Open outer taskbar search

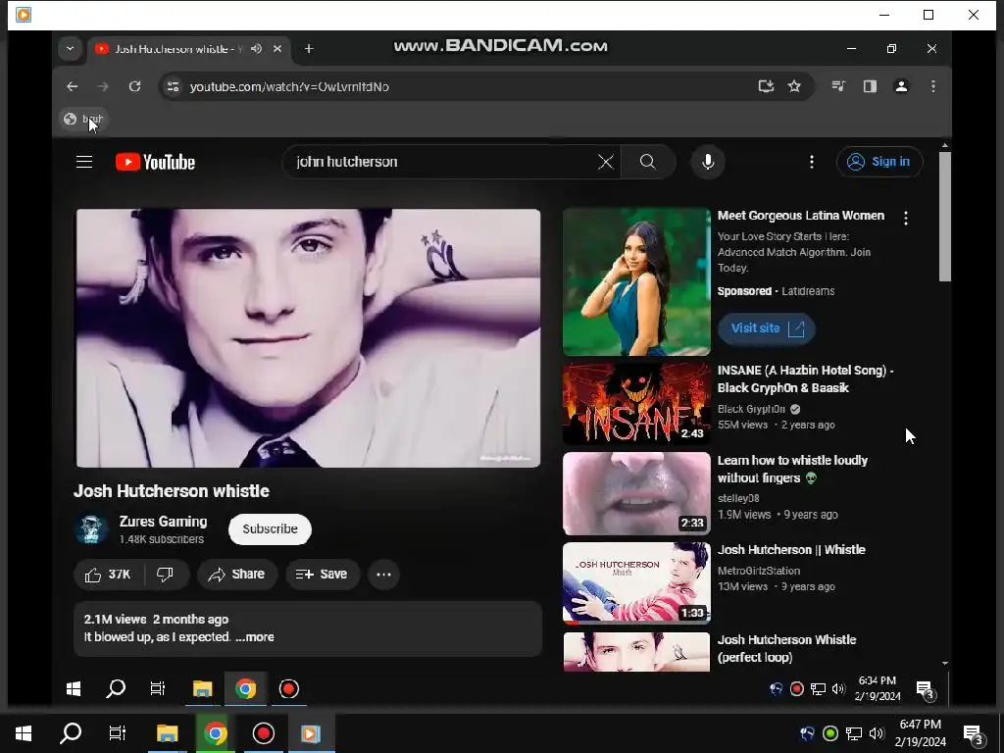click(71, 733)
